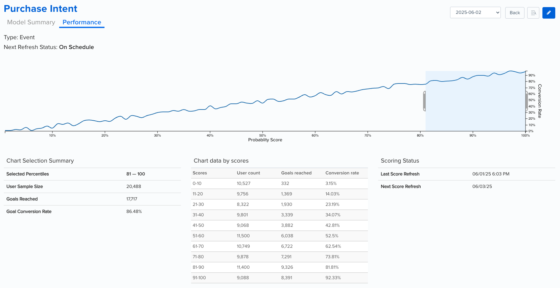560x288 pixels.
Task: Open the 2025-06-02 date dropdown
Action: click(x=475, y=13)
